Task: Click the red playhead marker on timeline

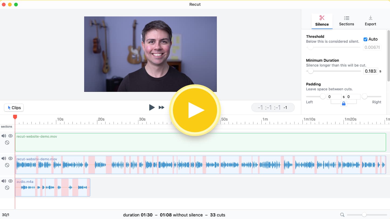Action: coord(15,117)
